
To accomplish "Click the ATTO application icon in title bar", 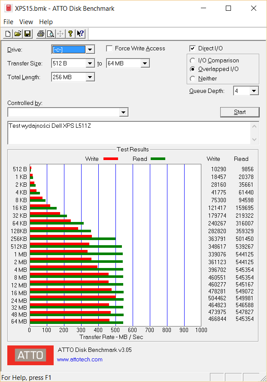I will pyautogui.click(x=9, y=8).
